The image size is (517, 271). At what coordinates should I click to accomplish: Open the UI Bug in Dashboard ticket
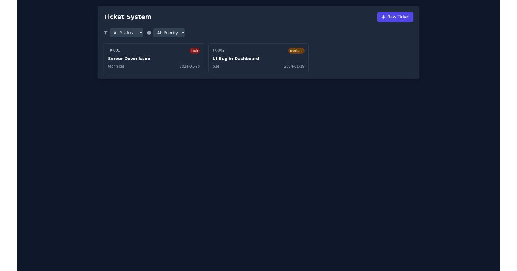tap(258, 58)
